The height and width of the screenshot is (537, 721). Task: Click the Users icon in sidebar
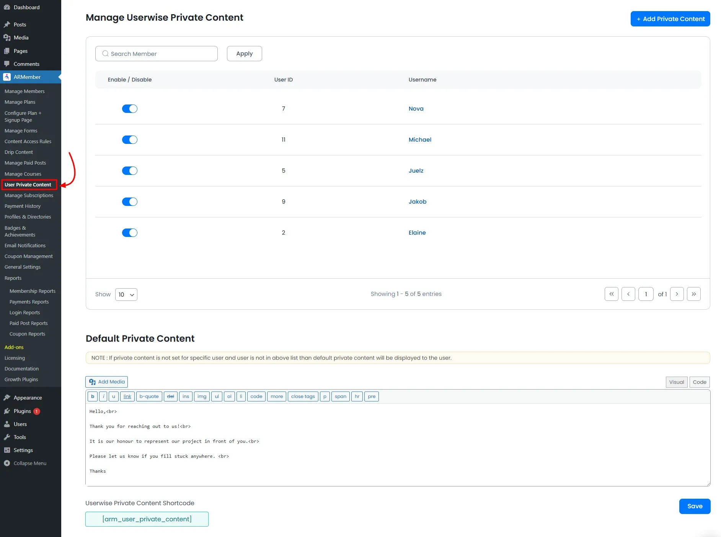pyautogui.click(x=7, y=424)
